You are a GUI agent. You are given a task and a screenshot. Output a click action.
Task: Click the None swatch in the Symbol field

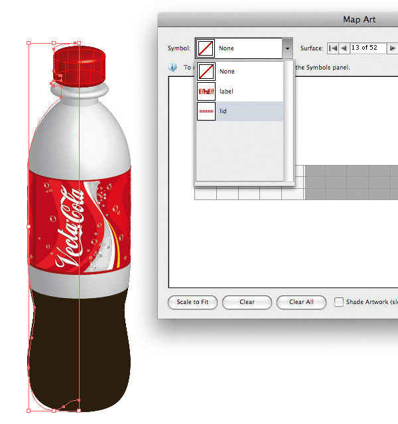coord(205,48)
